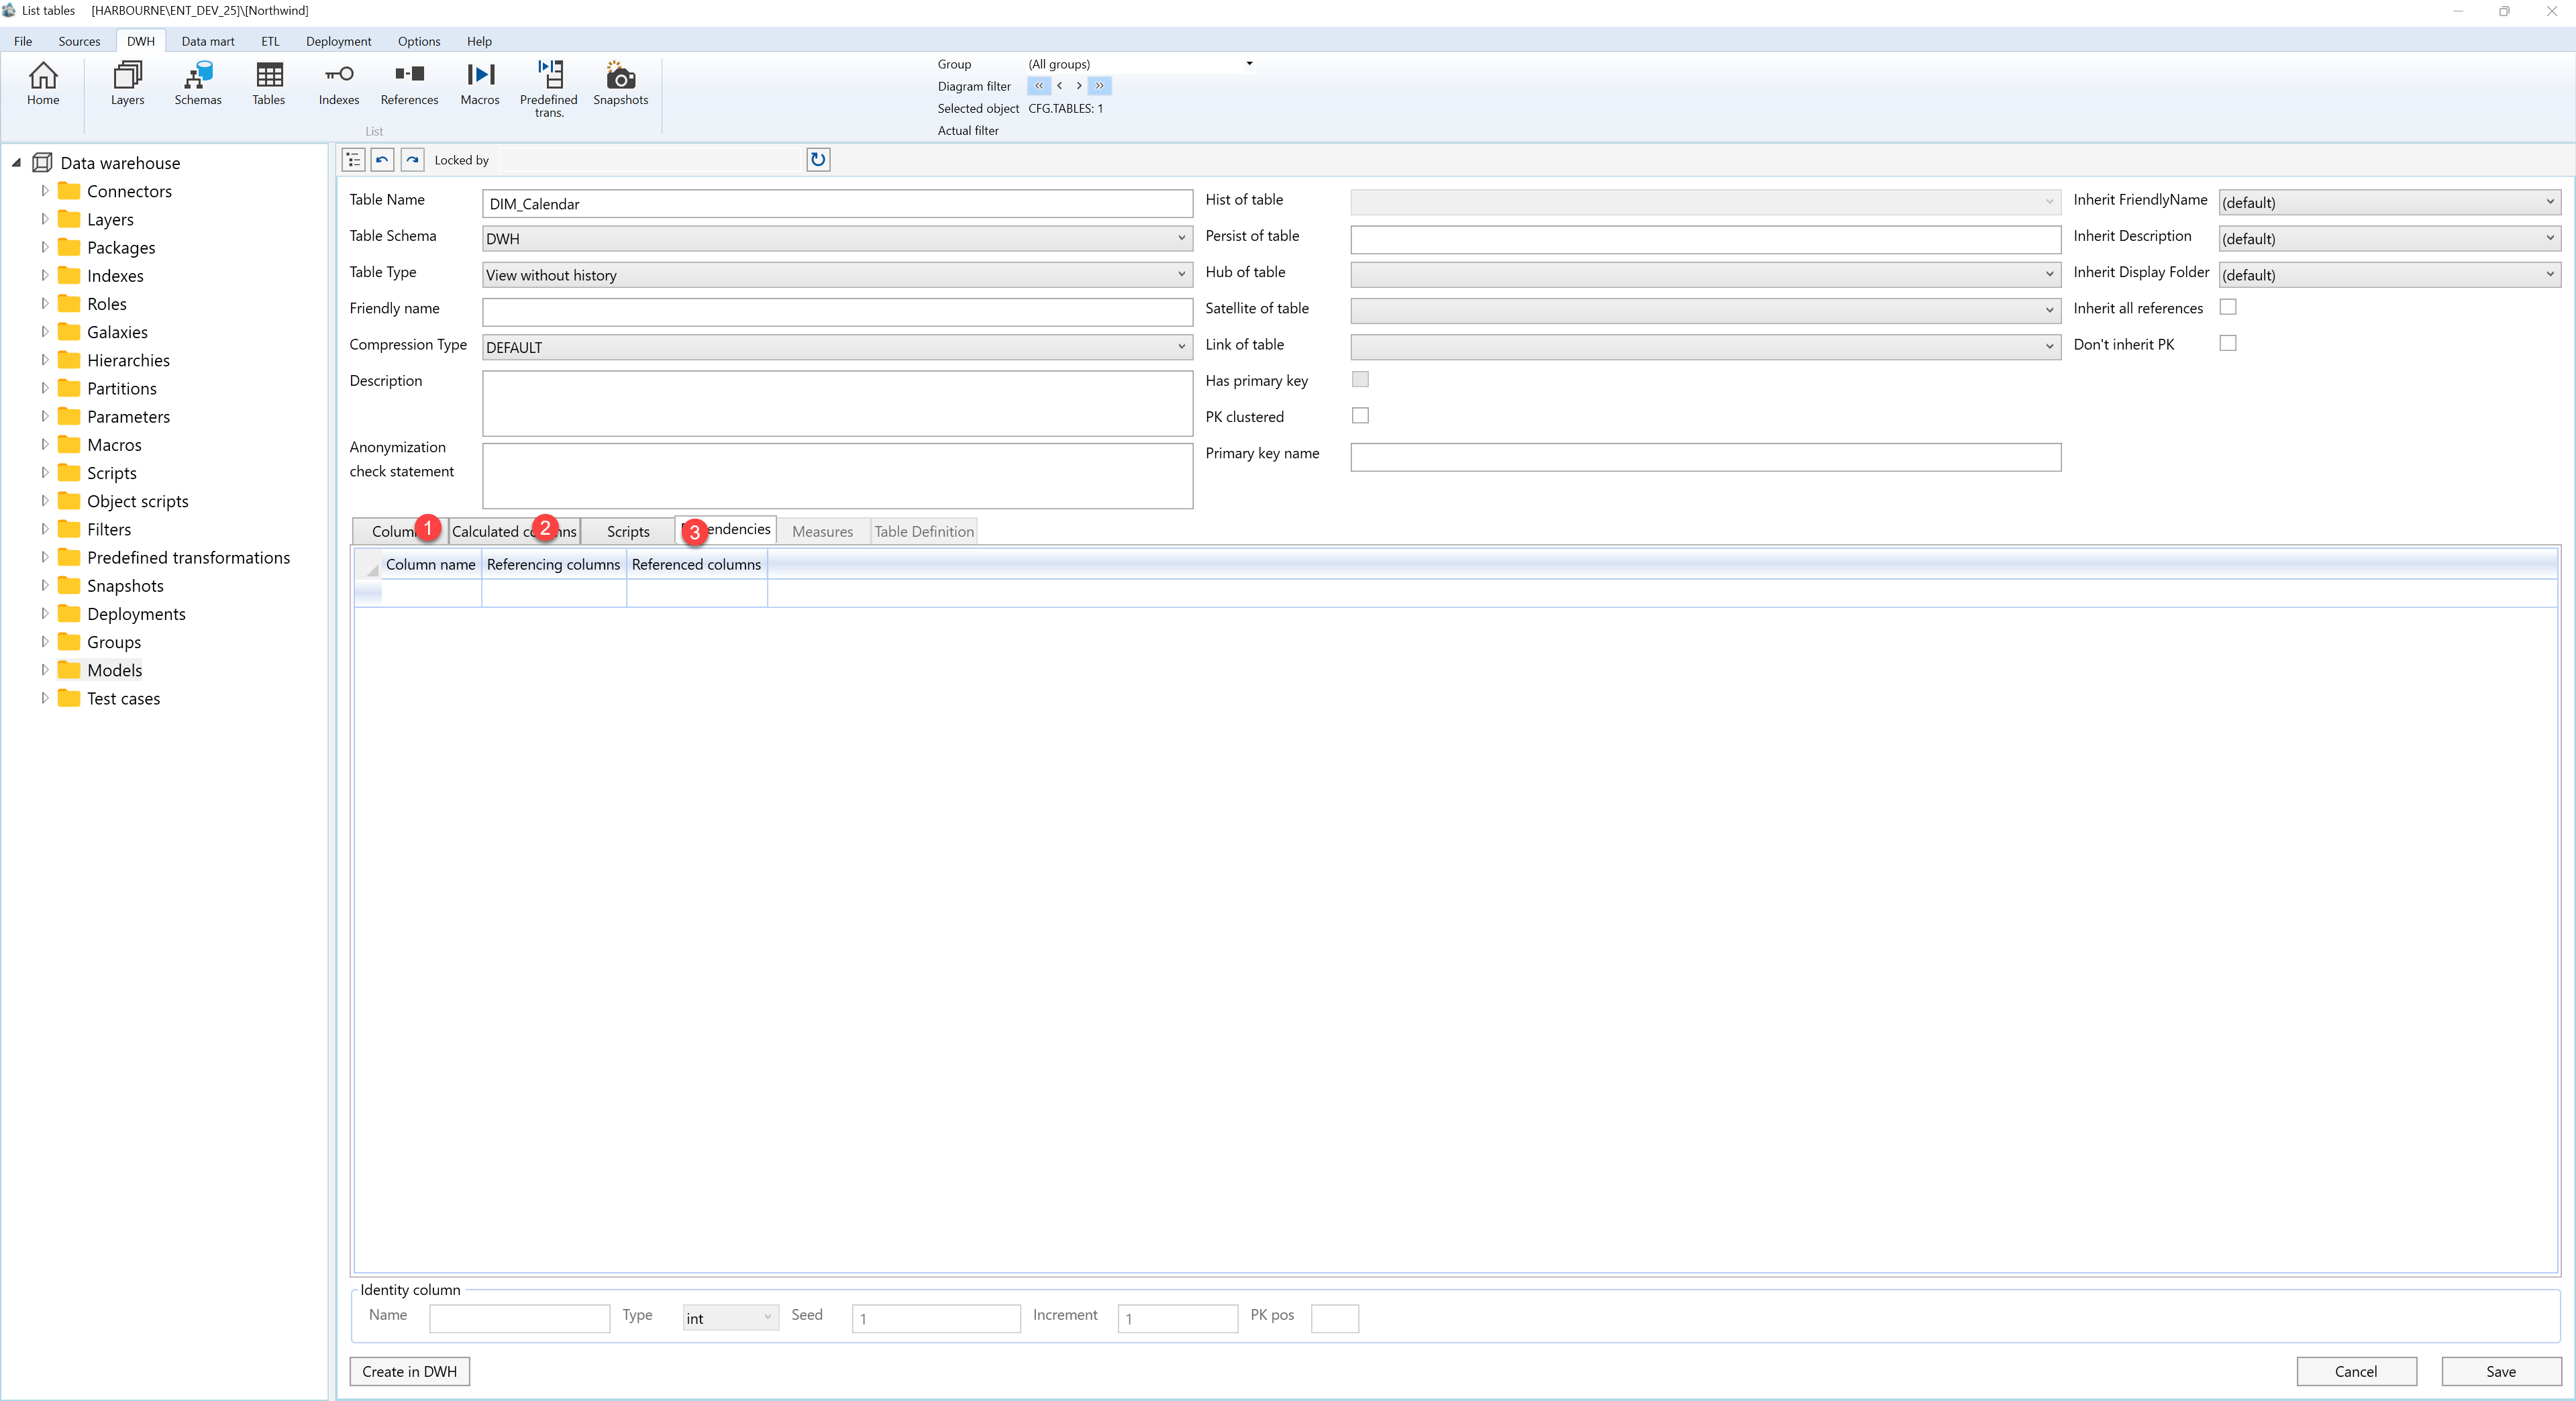
Task: Click the redo arrow icon
Action: pyautogui.click(x=412, y=160)
